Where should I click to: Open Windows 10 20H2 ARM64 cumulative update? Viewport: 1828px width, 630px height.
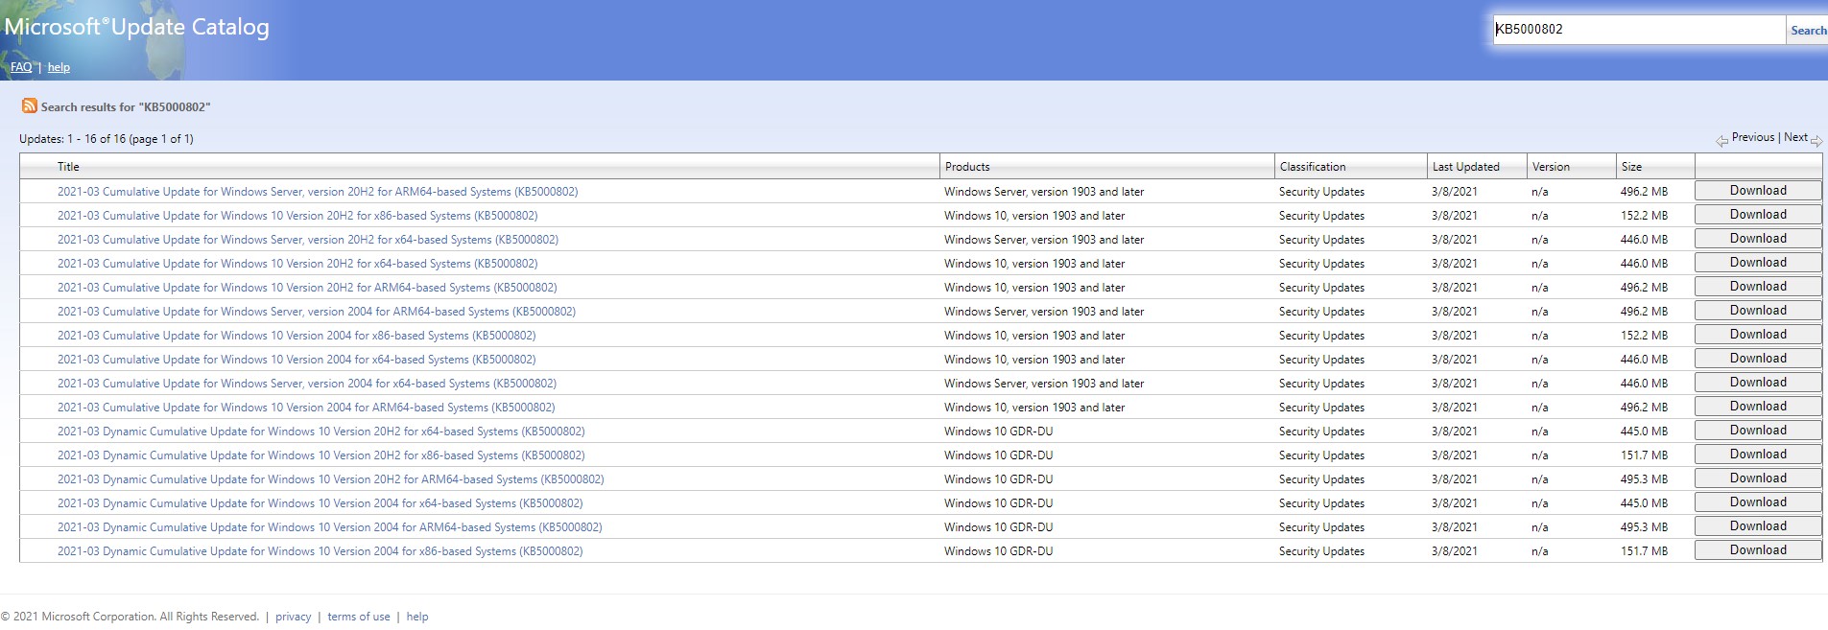(307, 288)
